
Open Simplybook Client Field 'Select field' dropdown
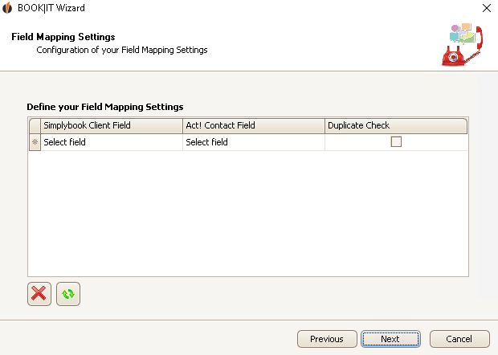(112, 142)
